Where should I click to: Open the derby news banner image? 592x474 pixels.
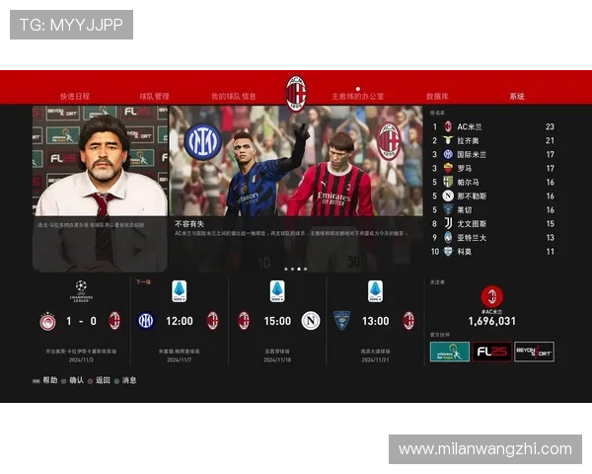coord(296,161)
